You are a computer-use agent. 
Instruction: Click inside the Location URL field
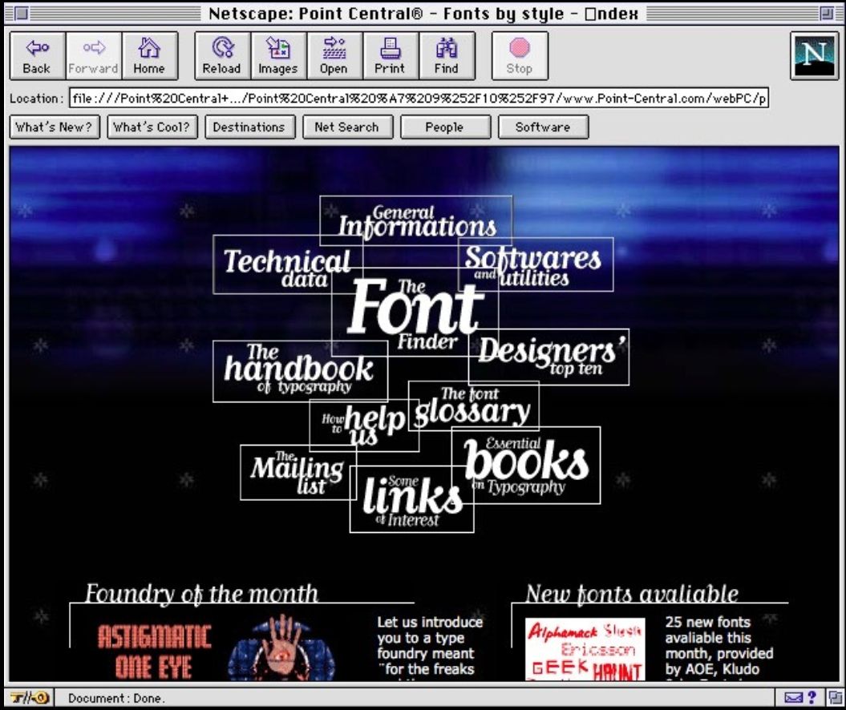click(x=419, y=99)
